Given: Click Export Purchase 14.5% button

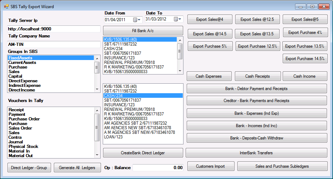Looking at the screenshot, I should tap(305, 58).
